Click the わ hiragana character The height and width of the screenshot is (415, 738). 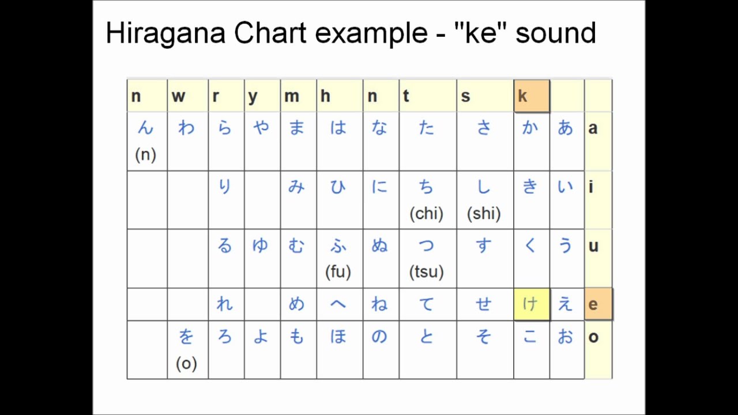pyautogui.click(x=186, y=128)
